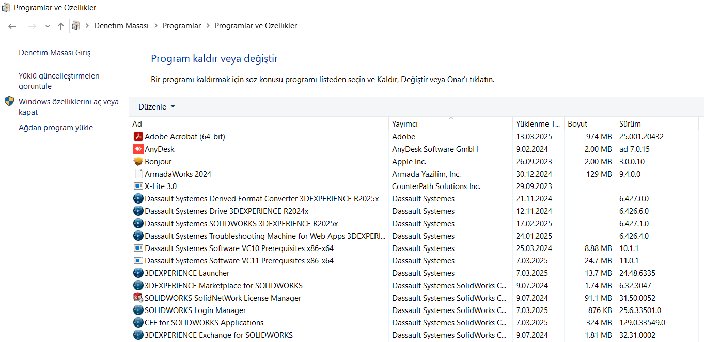Sort list by Boyut column header
The image size is (704, 342).
coord(590,124)
